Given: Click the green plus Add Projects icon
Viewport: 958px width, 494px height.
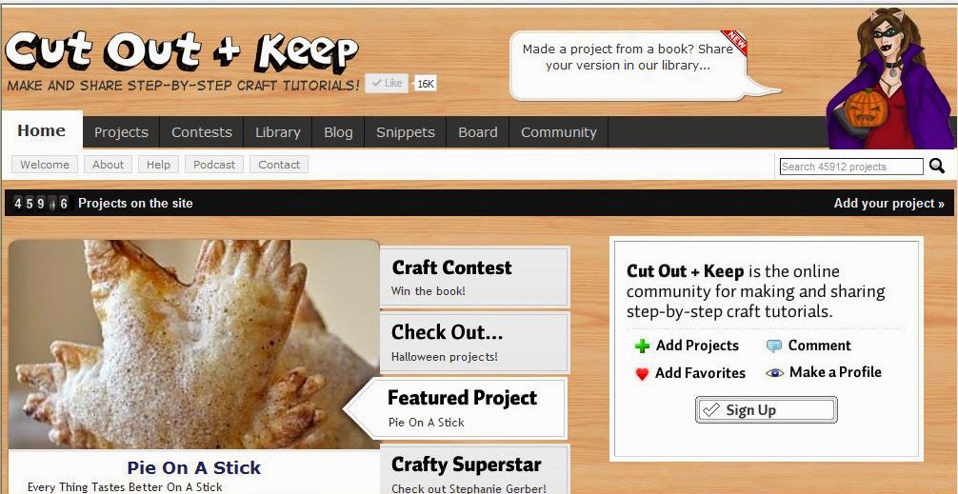Looking at the screenshot, I should (642, 346).
